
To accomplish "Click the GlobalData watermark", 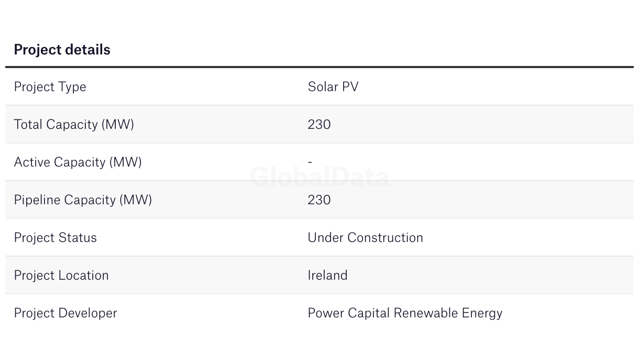I will [x=319, y=177].
